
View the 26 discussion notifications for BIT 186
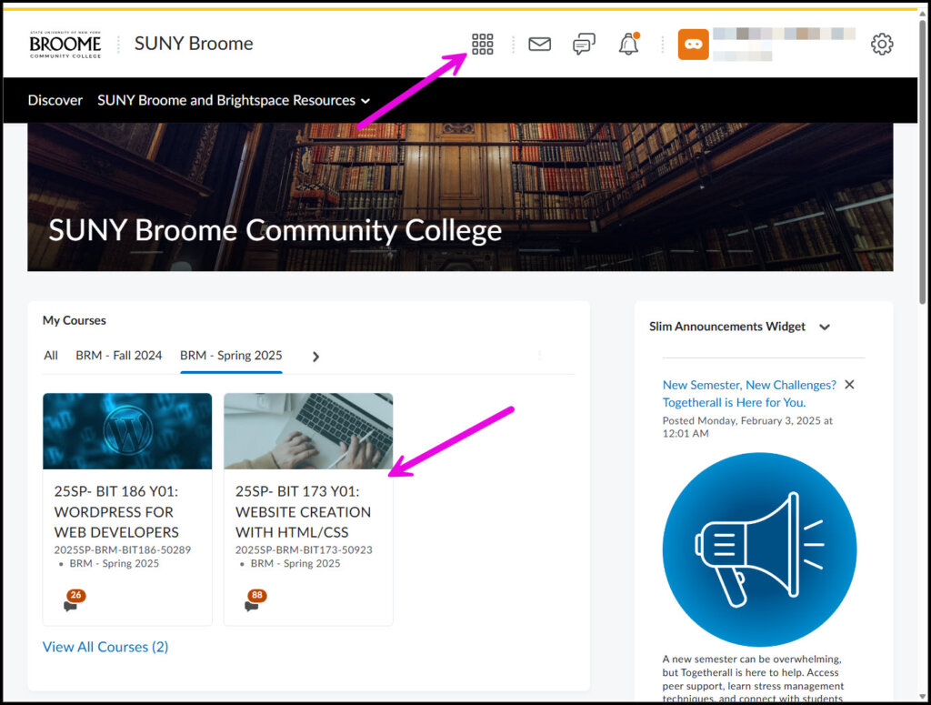tap(74, 600)
